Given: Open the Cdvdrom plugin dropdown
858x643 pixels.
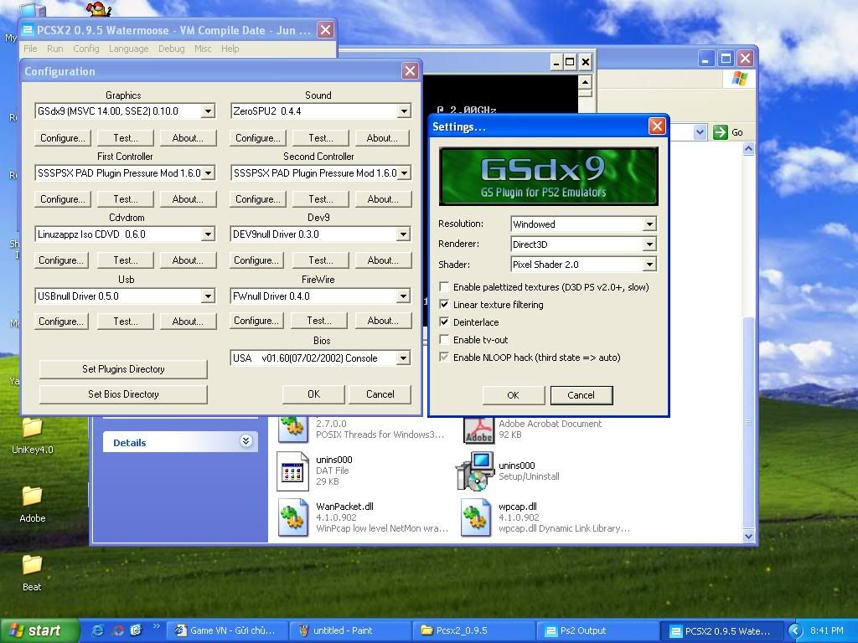Looking at the screenshot, I should click(x=208, y=234).
